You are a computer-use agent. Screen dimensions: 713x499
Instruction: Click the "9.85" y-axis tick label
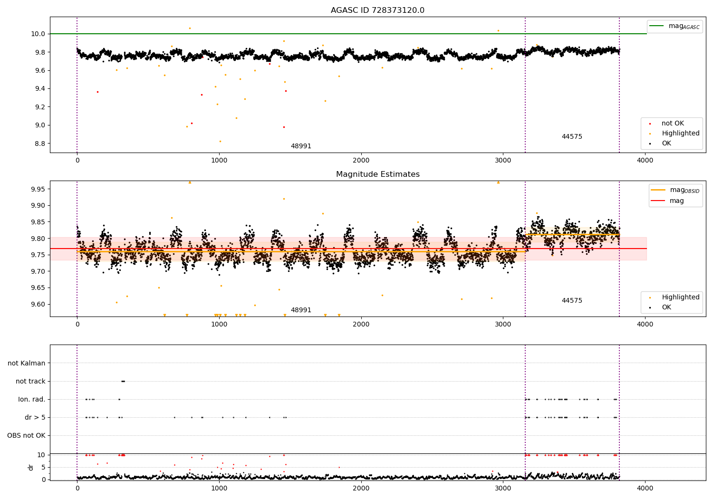(38, 222)
